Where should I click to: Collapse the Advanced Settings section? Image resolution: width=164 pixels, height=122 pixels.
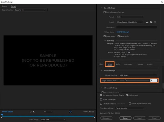pos(102,88)
